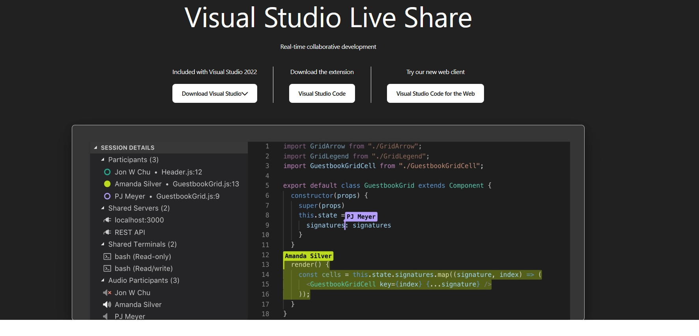
Task: Click the 'import GridLegend' code line
Action: (x=356, y=156)
